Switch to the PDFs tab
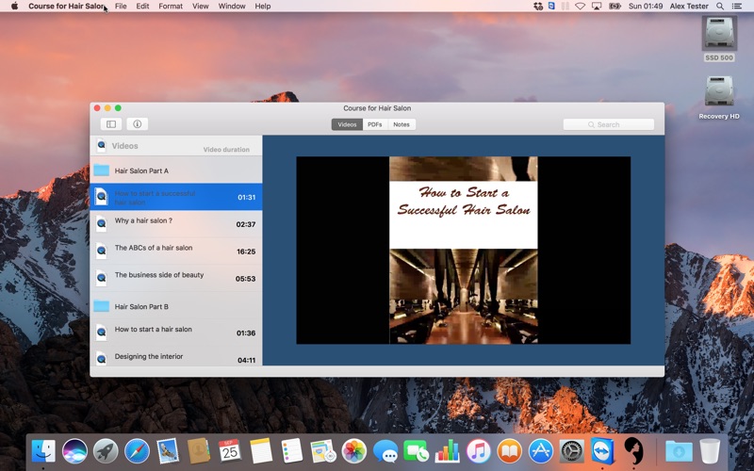 tap(374, 124)
